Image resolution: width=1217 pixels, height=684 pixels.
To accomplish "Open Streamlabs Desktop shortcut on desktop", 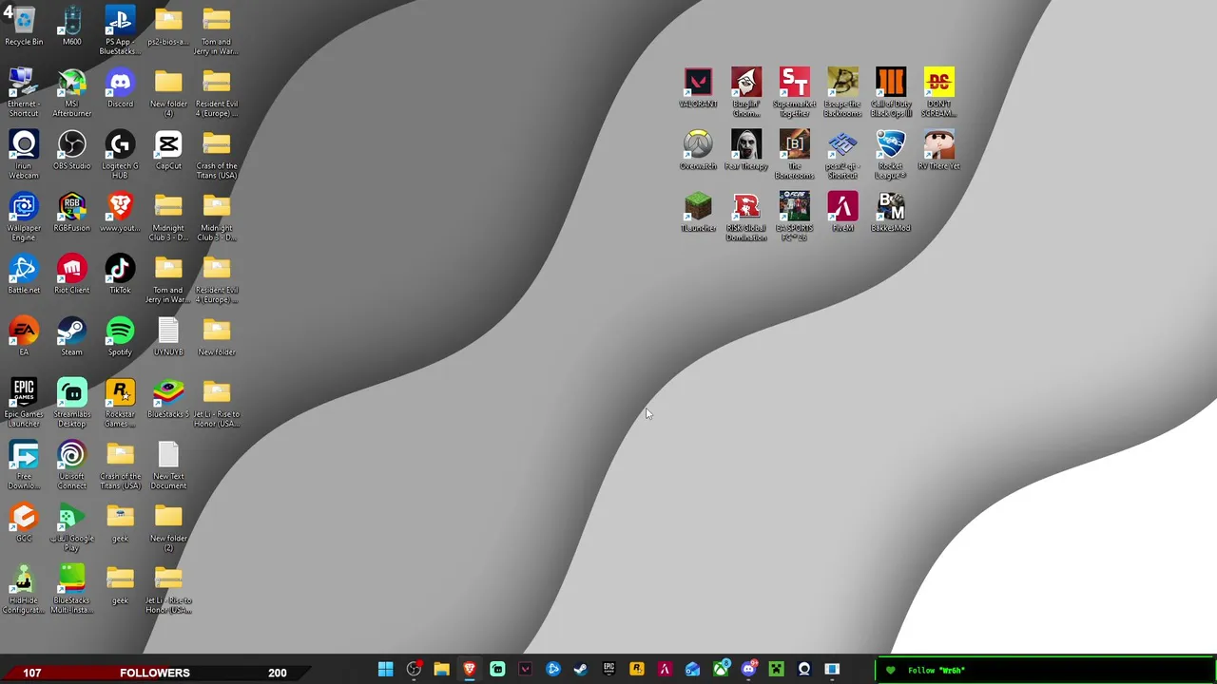I will [71, 403].
